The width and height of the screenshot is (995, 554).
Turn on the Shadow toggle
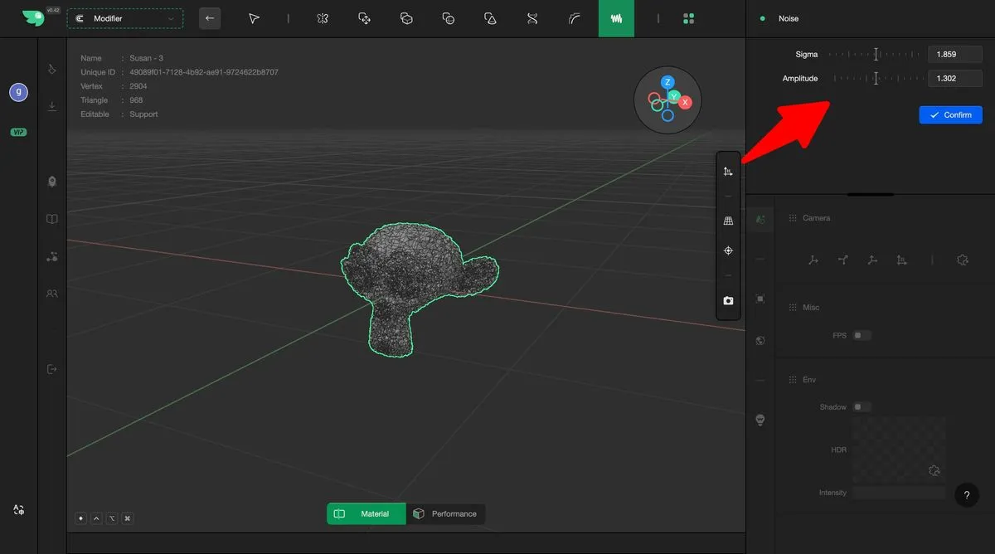[x=862, y=407]
